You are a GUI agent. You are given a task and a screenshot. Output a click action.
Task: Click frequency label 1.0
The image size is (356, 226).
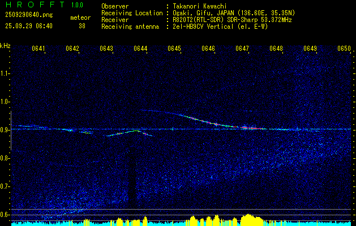click(5, 102)
